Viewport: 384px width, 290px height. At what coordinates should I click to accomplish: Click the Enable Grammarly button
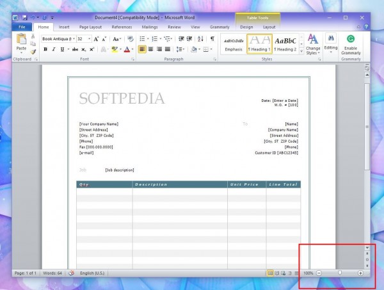[351, 45]
